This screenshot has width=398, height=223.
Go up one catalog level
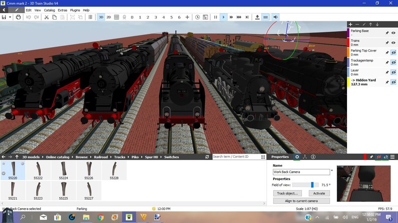(17, 157)
